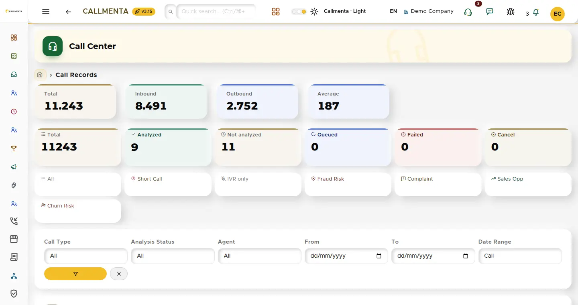Screen dimensions: 578x305
Task: Open the storefront icon in sidebar
Action: (x=14, y=239)
